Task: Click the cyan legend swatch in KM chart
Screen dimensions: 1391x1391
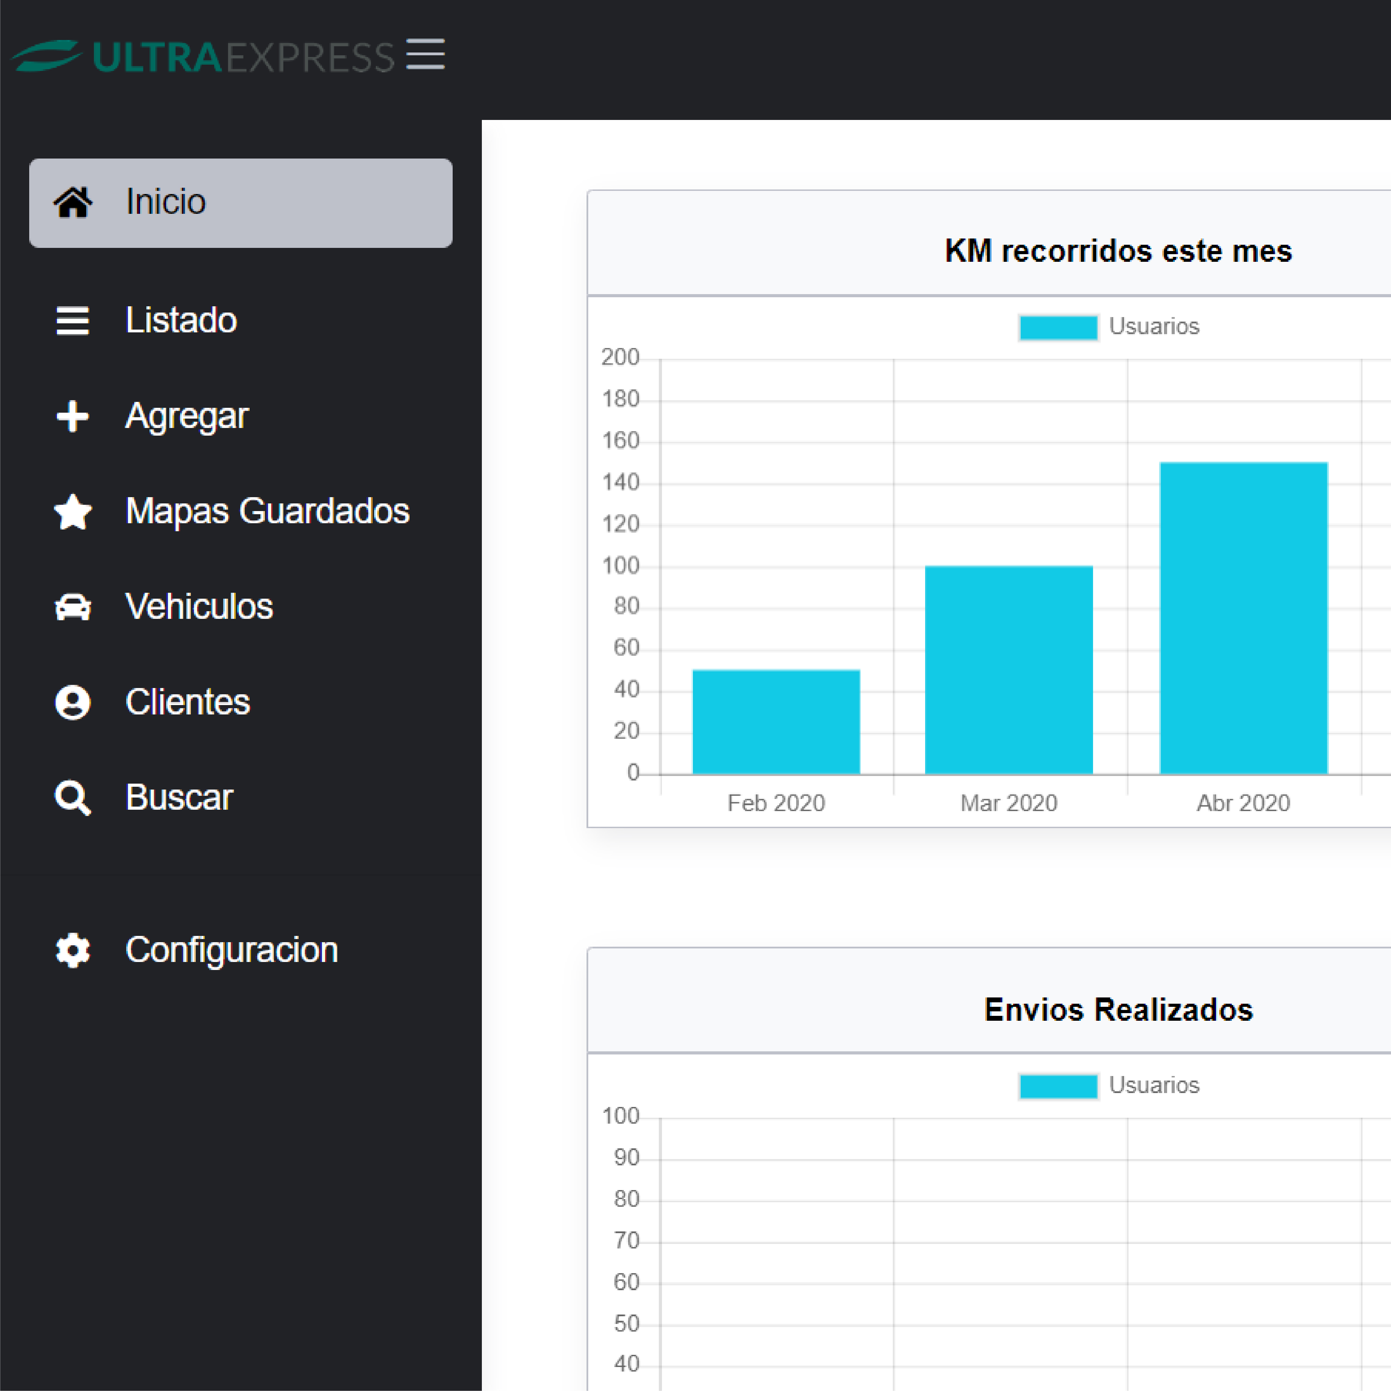Action: click(x=1058, y=327)
